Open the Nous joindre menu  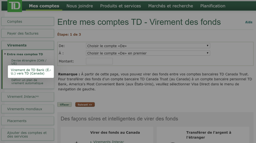80,6
